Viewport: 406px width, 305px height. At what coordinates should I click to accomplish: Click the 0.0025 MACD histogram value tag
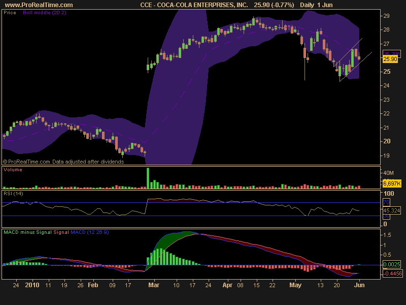(392, 264)
